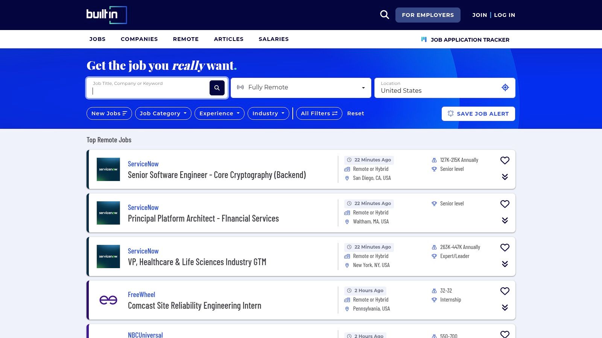Click Internship level text
The image size is (602, 338).
450,300
